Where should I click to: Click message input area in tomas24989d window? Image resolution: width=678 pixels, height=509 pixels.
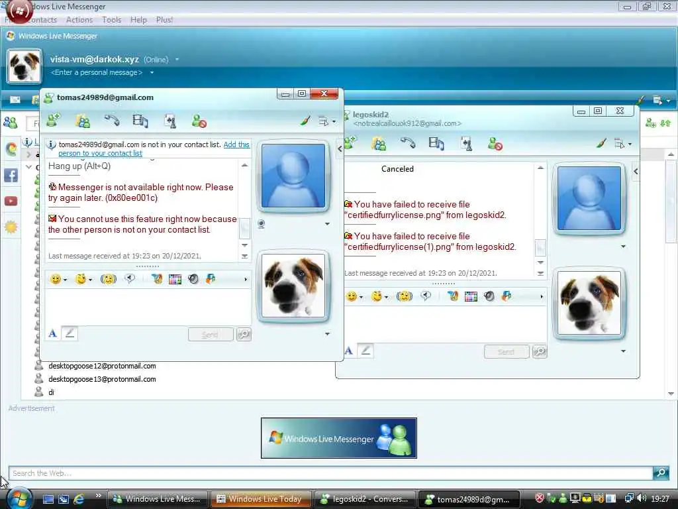coord(148,306)
